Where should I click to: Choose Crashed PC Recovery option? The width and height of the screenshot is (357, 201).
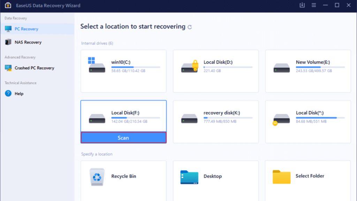[34, 68]
